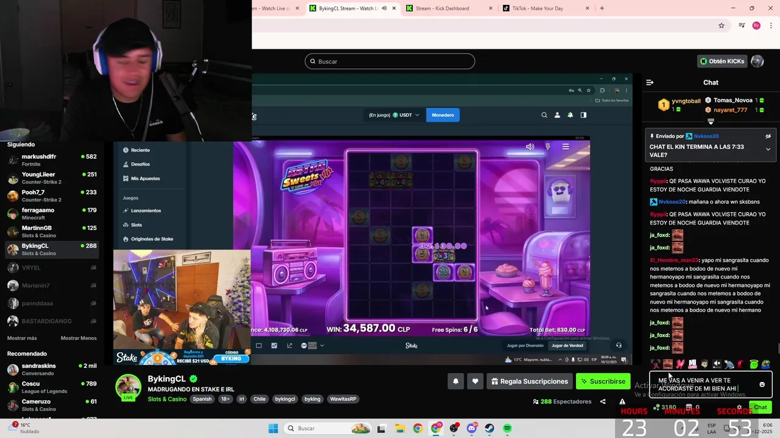
Task: Mute the BykingCL tab audio speaker icon
Action: click(384, 9)
